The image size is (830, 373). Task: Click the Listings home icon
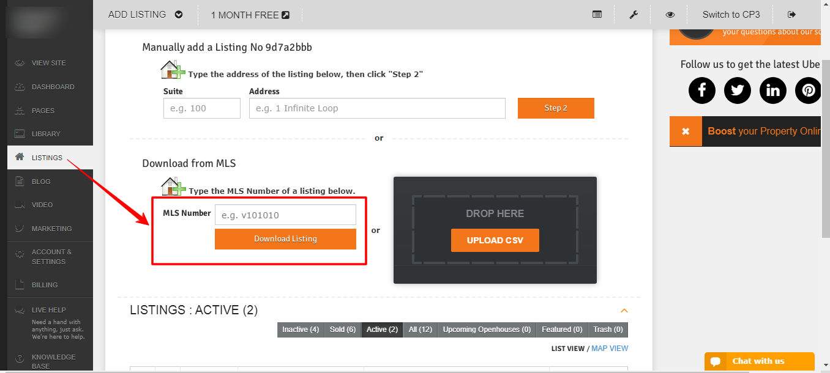pyautogui.click(x=20, y=157)
